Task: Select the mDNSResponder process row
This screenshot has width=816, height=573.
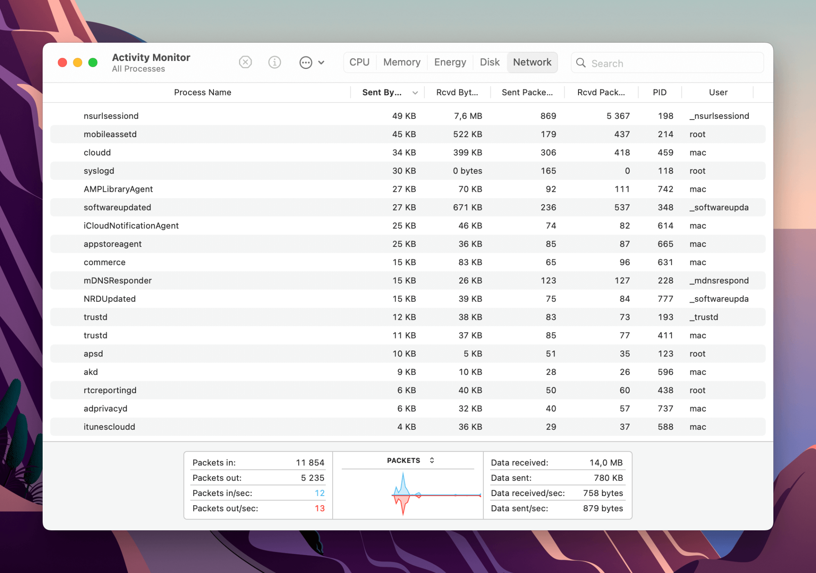Action: pyautogui.click(x=408, y=281)
